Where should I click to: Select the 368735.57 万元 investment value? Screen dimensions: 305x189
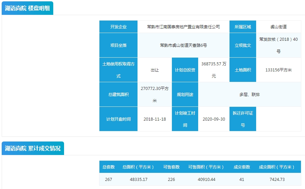(214, 70)
